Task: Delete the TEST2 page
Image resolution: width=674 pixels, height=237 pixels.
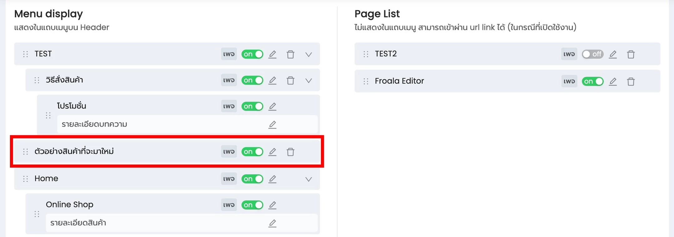Action: [x=631, y=54]
